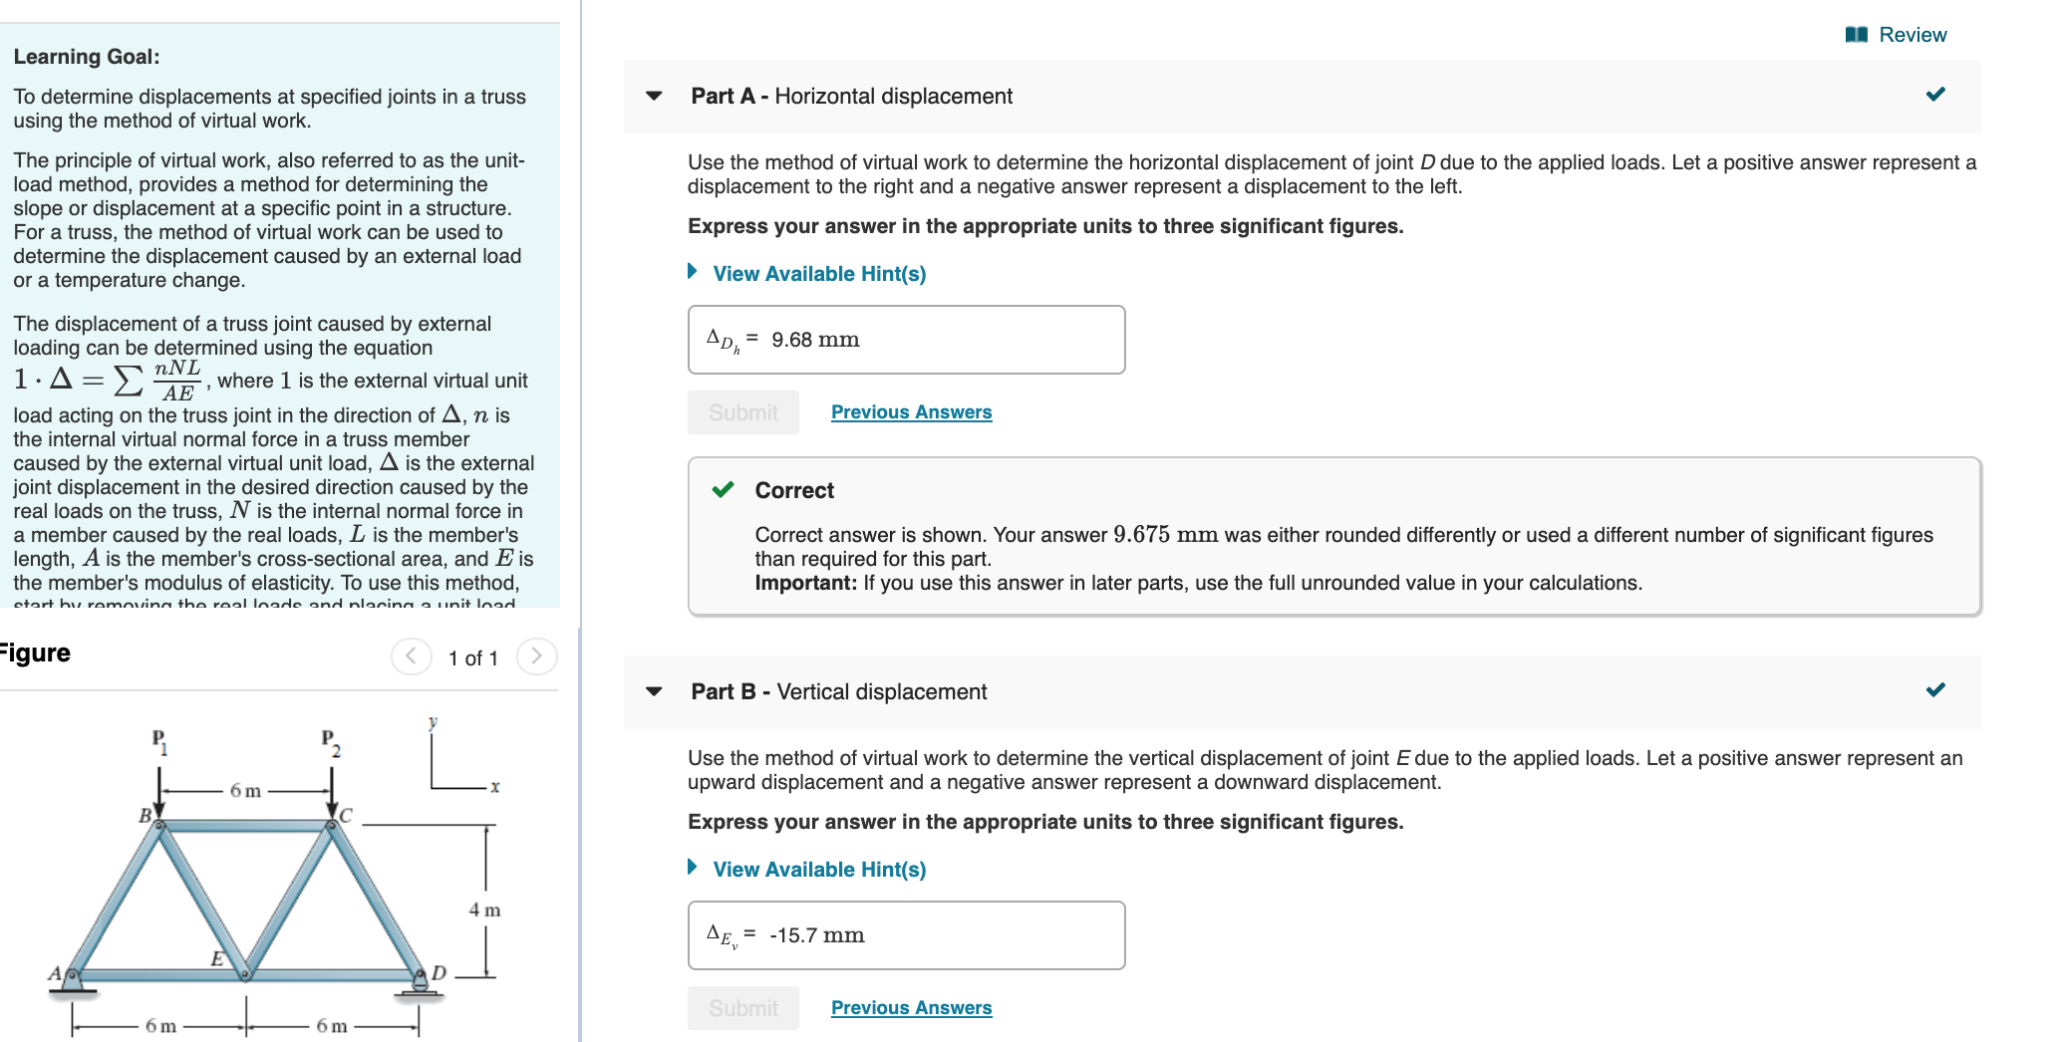
Task: Click the Correct checkmark in the feedback box
Action: pyautogui.click(x=723, y=490)
